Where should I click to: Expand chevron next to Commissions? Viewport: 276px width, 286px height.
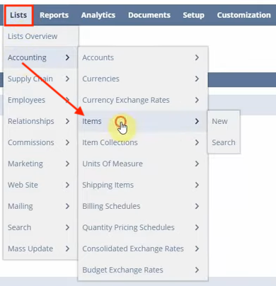coord(67,142)
